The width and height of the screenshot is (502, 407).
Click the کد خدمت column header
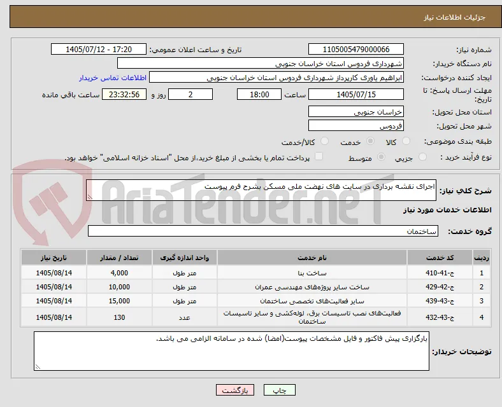(x=440, y=258)
